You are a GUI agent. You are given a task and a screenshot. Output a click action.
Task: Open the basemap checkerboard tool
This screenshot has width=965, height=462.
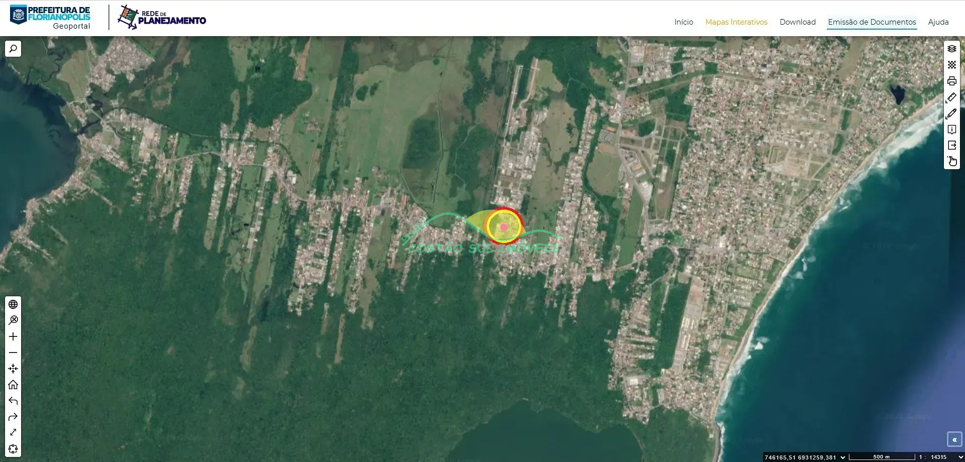click(x=952, y=65)
